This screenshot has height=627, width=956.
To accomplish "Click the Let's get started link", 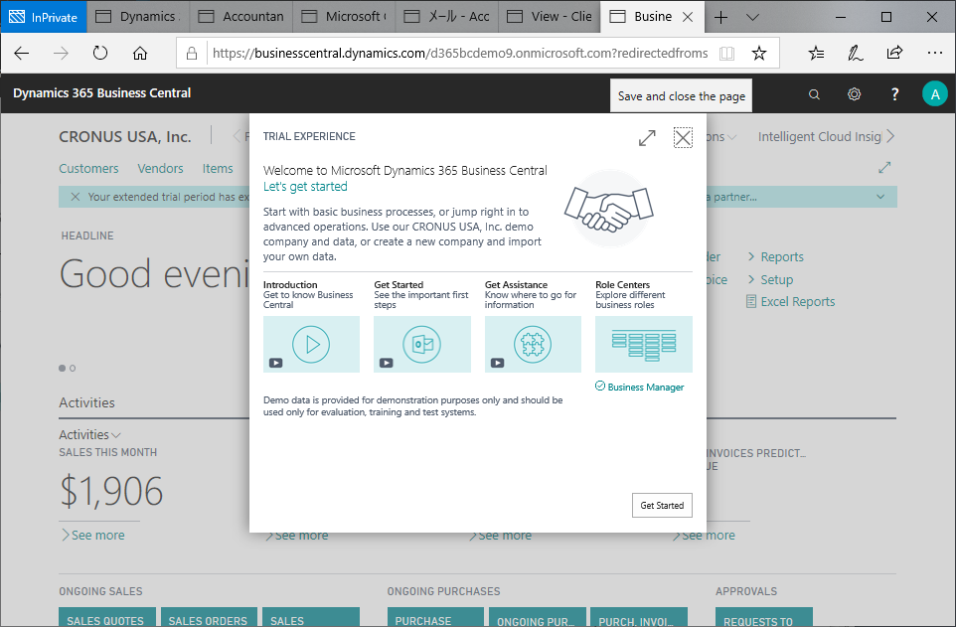I will pyautogui.click(x=305, y=187).
